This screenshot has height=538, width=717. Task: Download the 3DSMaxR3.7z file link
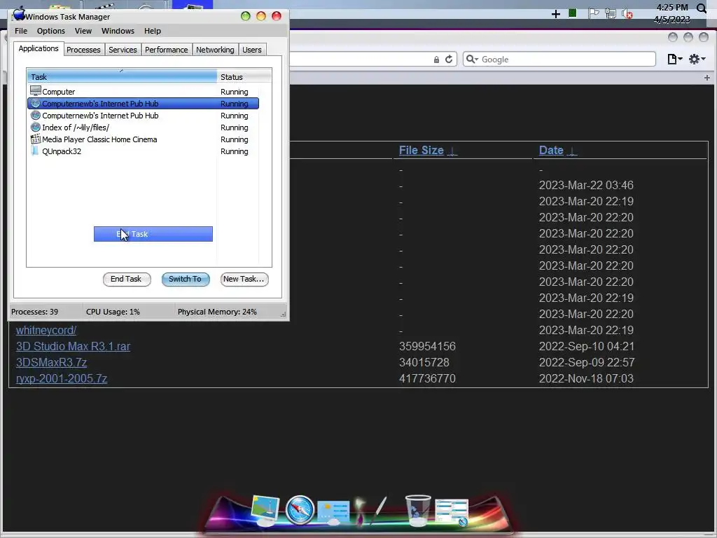click(x=51, y=362)
